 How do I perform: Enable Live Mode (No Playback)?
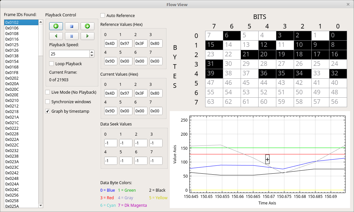[x=48, y=92]
